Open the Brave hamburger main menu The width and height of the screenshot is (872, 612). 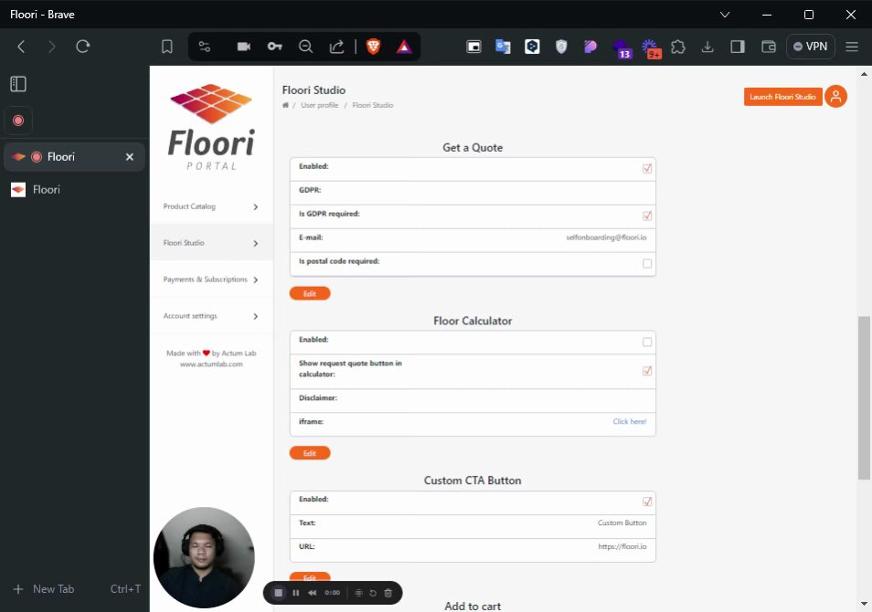(x=851, y=47)
